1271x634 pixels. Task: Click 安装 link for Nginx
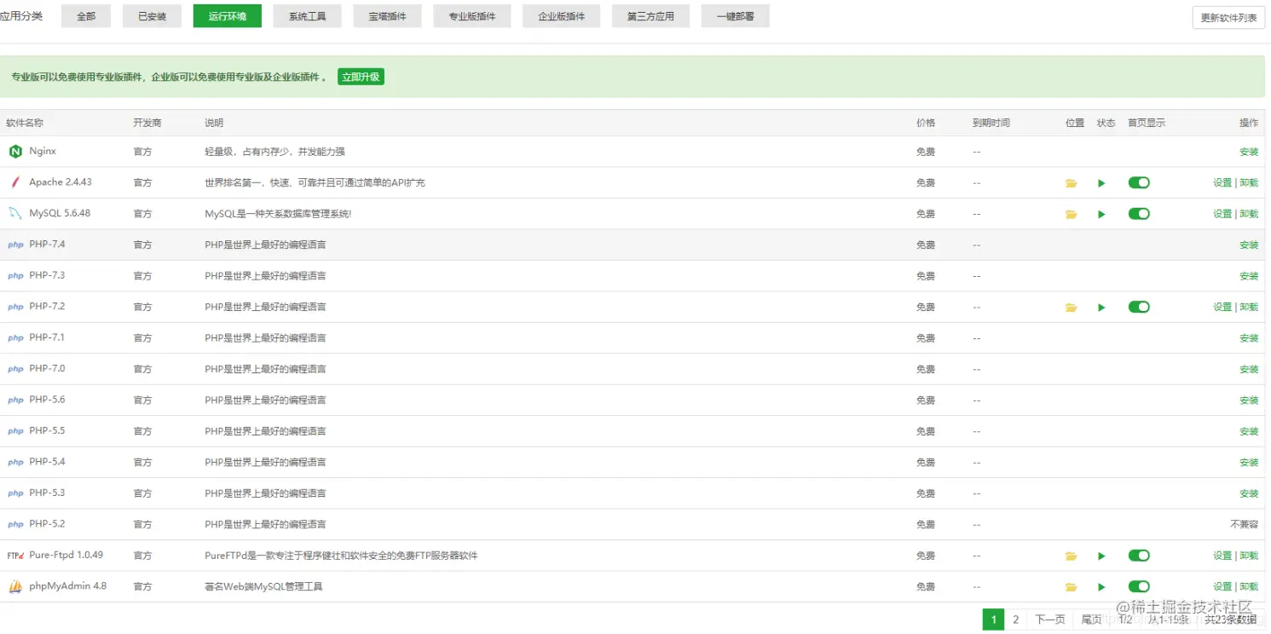pos(1249,152)
